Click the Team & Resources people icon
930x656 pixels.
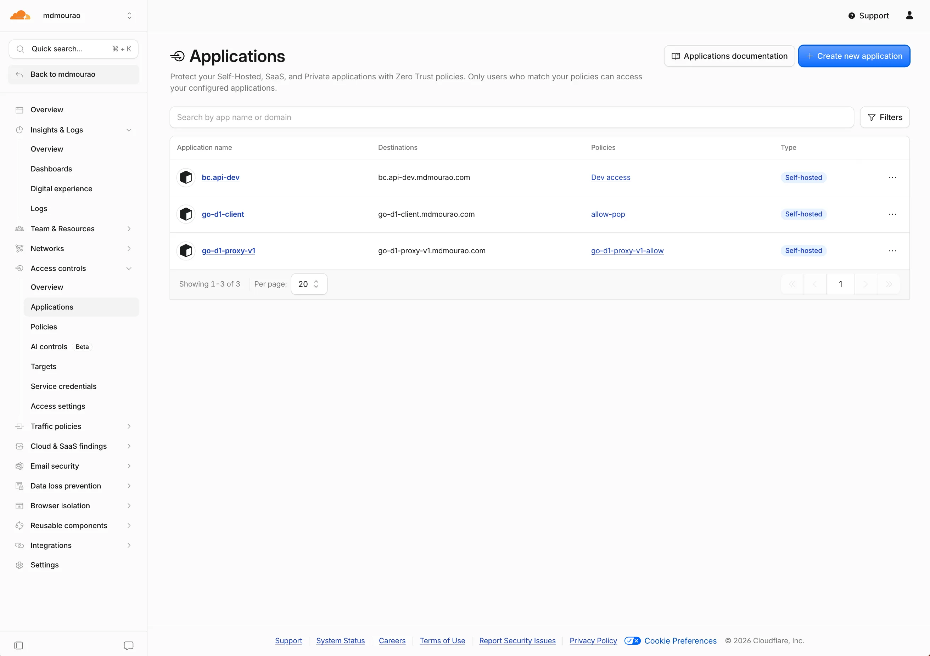click(19, 229)
